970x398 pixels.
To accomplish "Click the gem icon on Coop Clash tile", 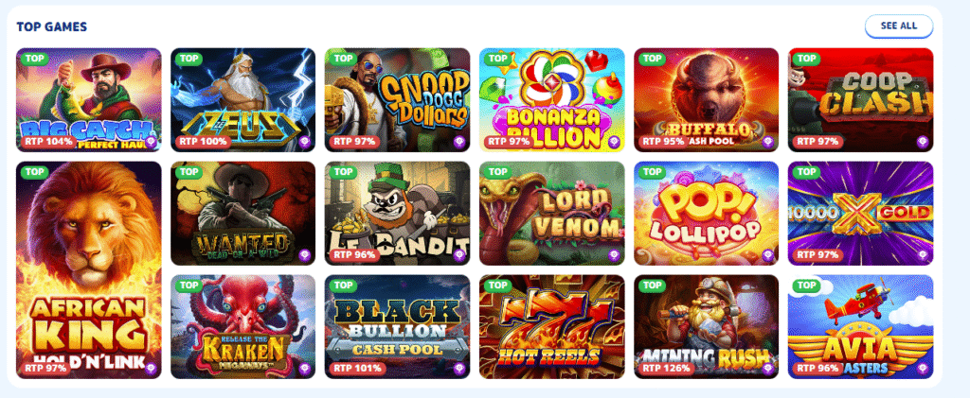I will [x=923, y=141].
